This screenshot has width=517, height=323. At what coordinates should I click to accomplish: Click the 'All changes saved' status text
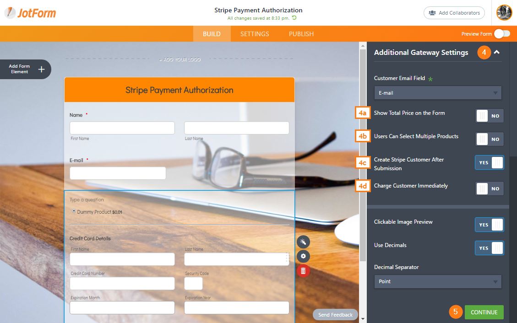pyautogui.click(x=258, y=18)
